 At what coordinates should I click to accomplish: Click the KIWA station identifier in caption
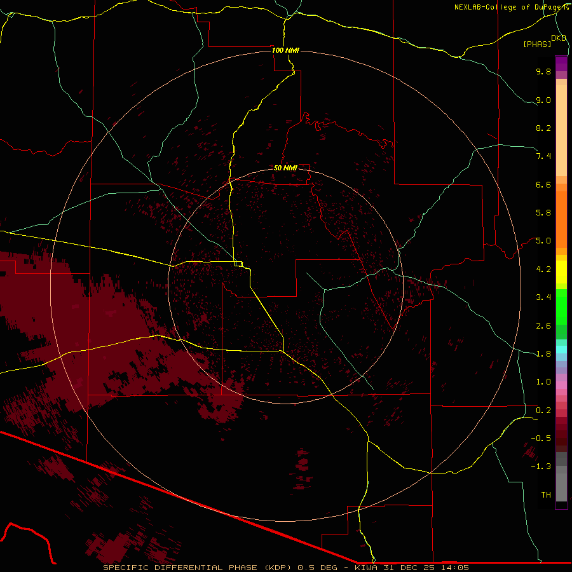(x=367, y=568)
